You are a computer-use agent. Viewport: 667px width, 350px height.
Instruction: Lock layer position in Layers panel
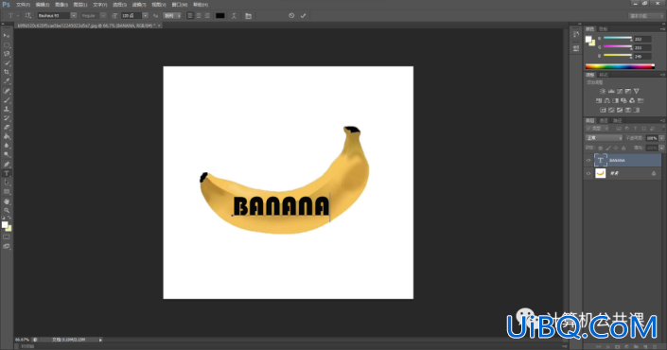coord(616,148)
